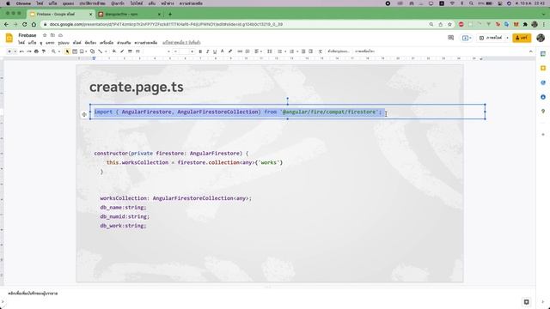Viewport: 550px width, 309px height.
Task: Open the Google Keep side panel icon
Action: point(543,68)
